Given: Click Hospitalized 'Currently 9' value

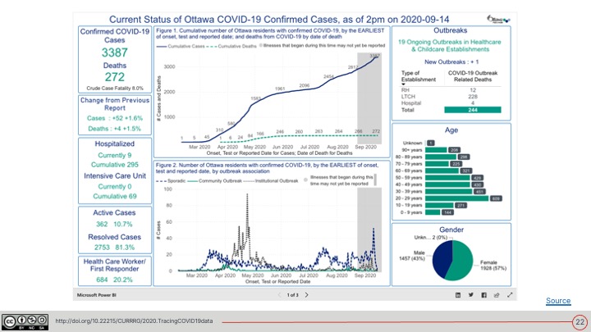Looking at the screenshot, I should click(115, 156).
